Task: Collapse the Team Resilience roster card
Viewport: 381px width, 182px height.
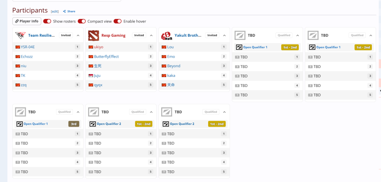Action: click(78, 36)
